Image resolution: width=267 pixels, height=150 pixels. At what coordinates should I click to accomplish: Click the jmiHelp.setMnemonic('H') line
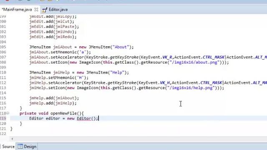[x=59, y=77]
